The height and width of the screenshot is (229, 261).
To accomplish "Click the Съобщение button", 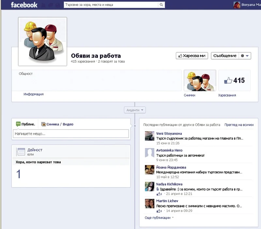I will pyautogui.click(x=225, y=56).
